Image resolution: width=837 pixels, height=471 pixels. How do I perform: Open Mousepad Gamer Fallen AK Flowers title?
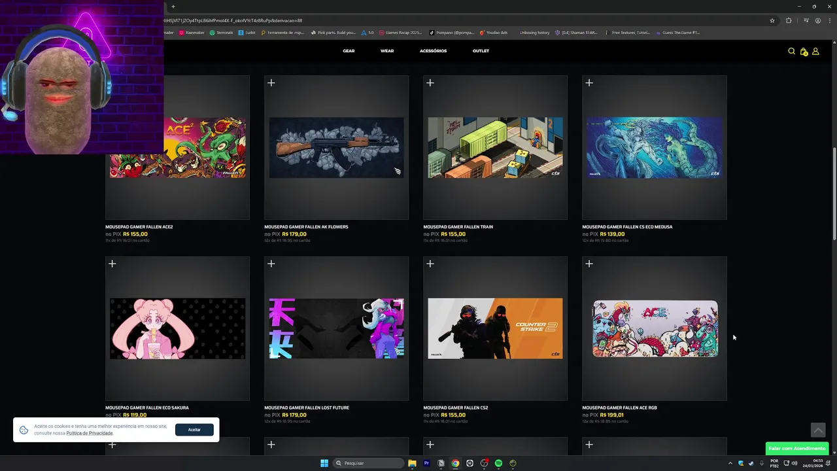click(306, 227)
